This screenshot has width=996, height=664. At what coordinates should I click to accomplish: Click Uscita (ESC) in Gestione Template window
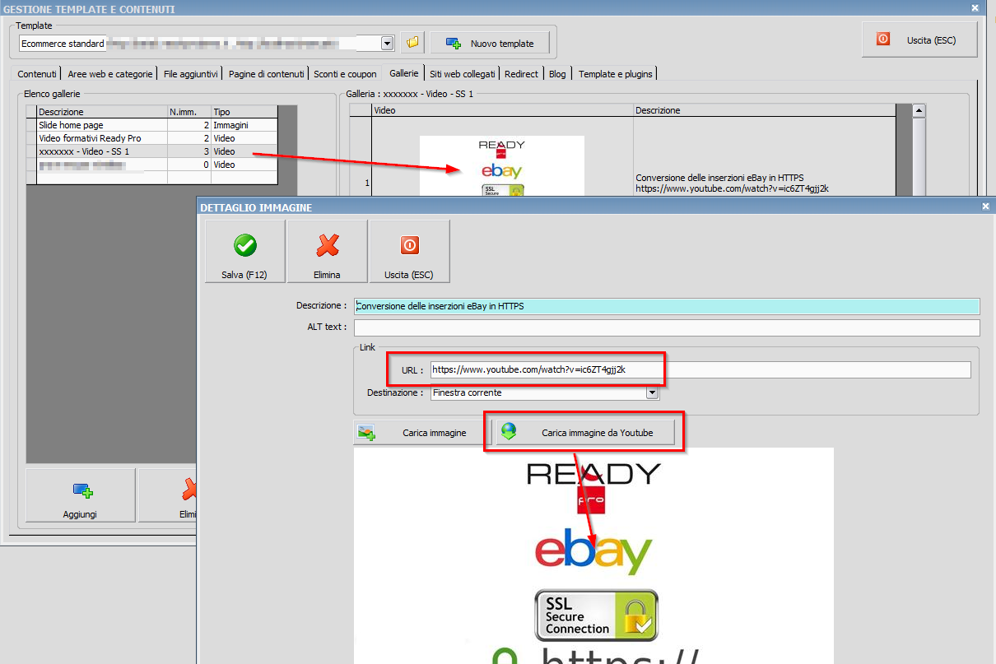(x=919, y=39)
